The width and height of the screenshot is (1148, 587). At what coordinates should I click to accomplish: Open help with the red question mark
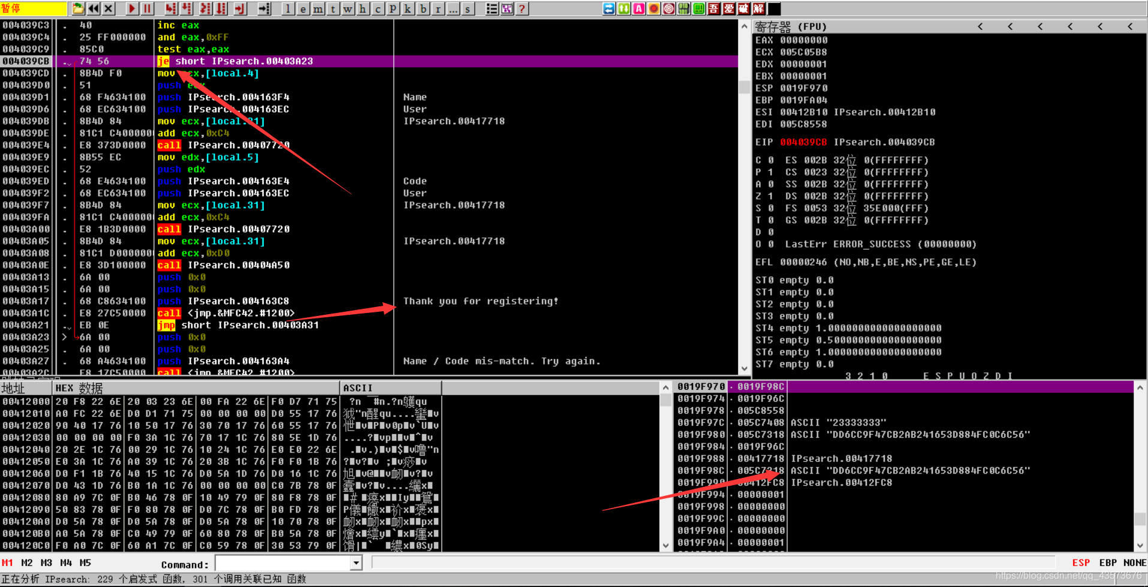click(x=522, y=8)
